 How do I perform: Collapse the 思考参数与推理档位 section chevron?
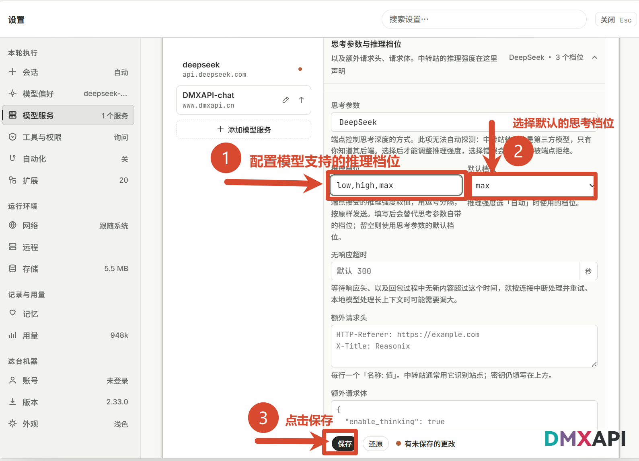point(594,57)
